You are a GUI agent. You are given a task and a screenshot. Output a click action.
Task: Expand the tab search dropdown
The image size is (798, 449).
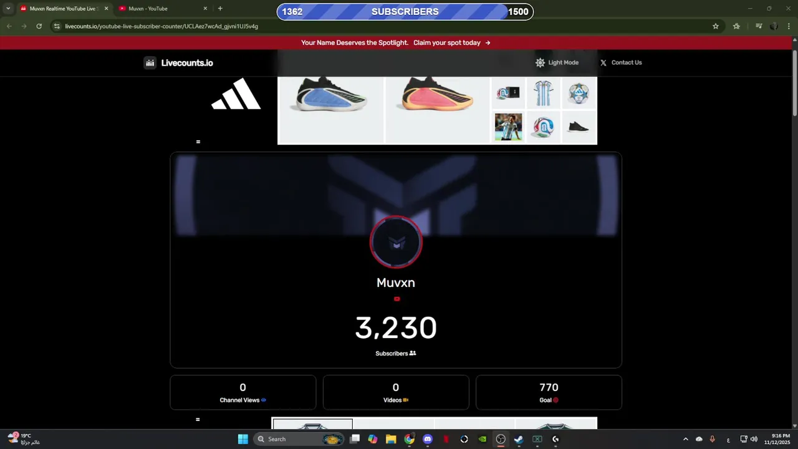point(8,9)
